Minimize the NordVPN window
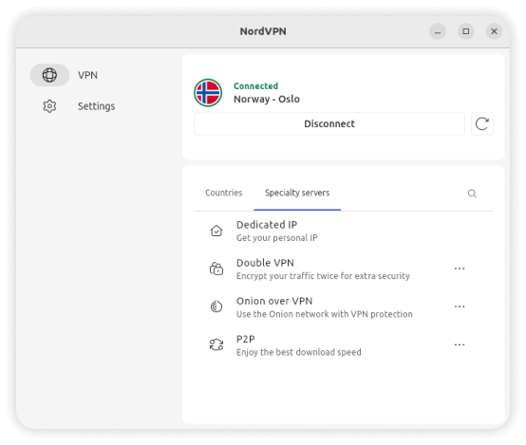Viewport: 526px width, 445px height. 438,31
